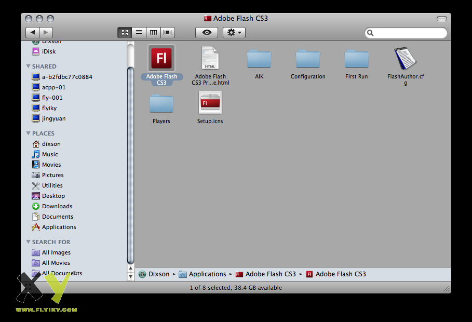Open shared computer flyiky
Screen dimensions: 472x322
(44, 108)
